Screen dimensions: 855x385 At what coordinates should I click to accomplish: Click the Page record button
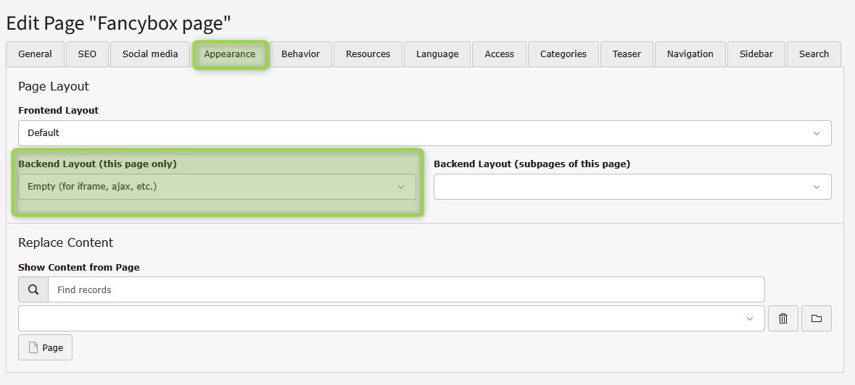pyautogui.click(x=45, y=347)
